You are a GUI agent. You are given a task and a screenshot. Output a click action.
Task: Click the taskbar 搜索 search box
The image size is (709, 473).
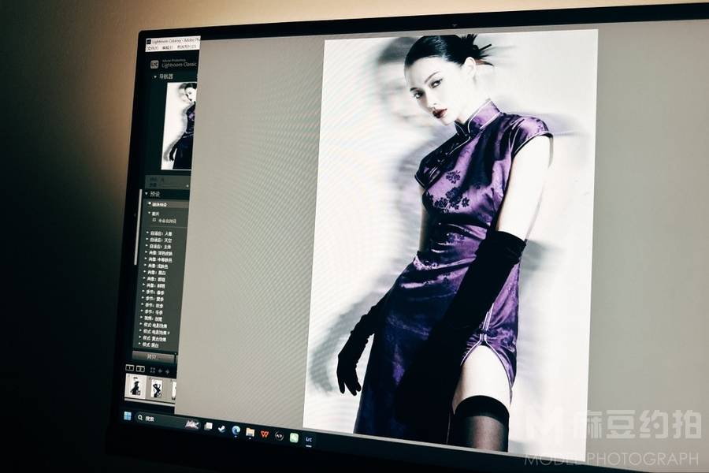167,420
